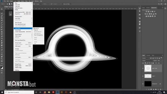Toggle lock all for layer

153,63
